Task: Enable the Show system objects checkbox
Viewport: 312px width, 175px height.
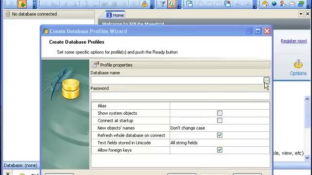Action: (220, 113)
